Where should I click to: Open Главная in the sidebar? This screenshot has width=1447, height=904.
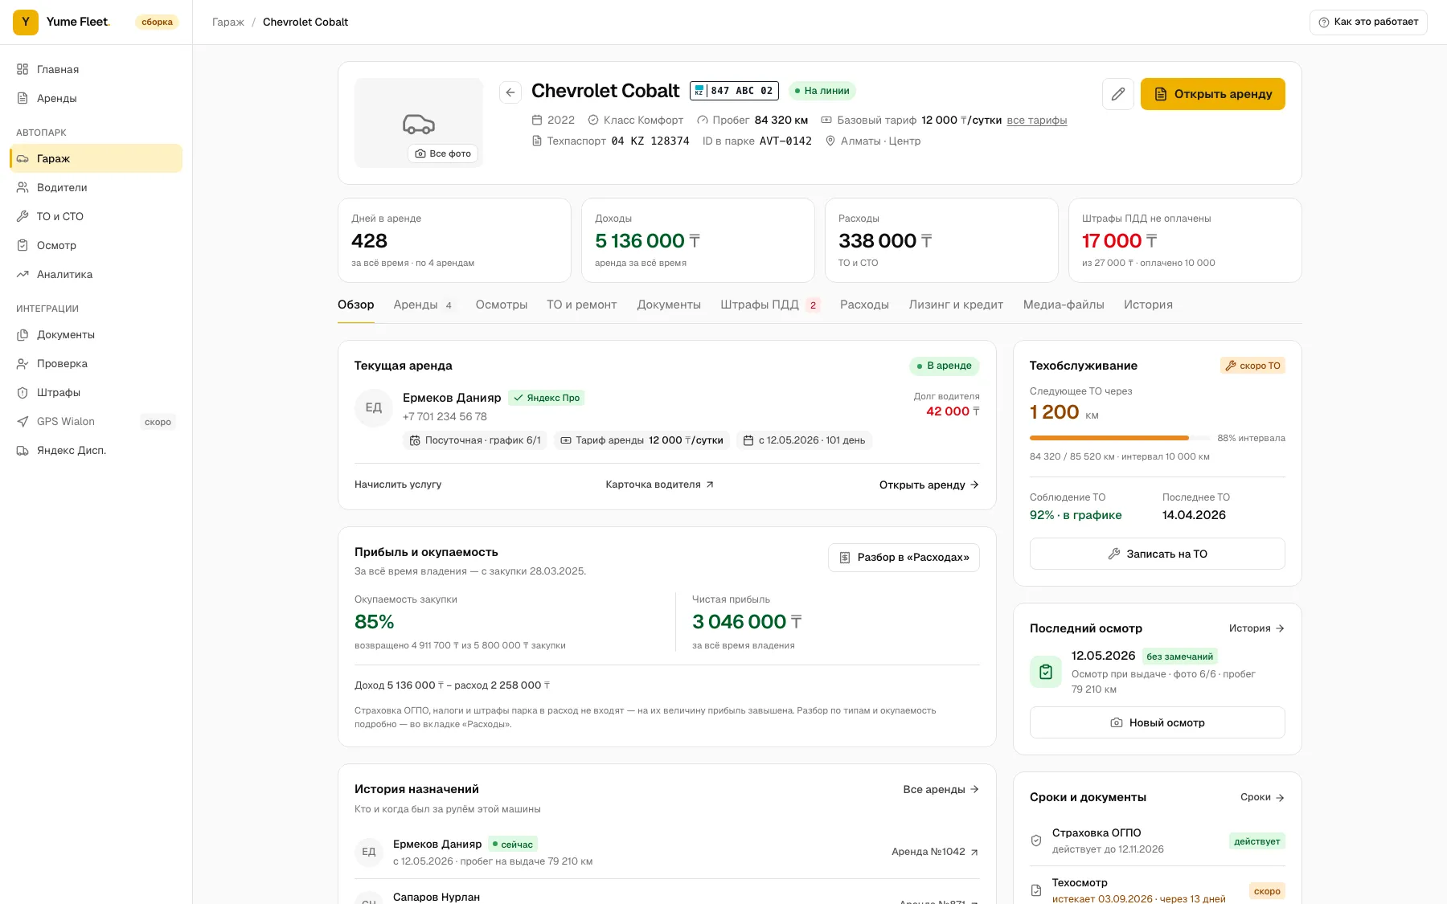[96, 69]
